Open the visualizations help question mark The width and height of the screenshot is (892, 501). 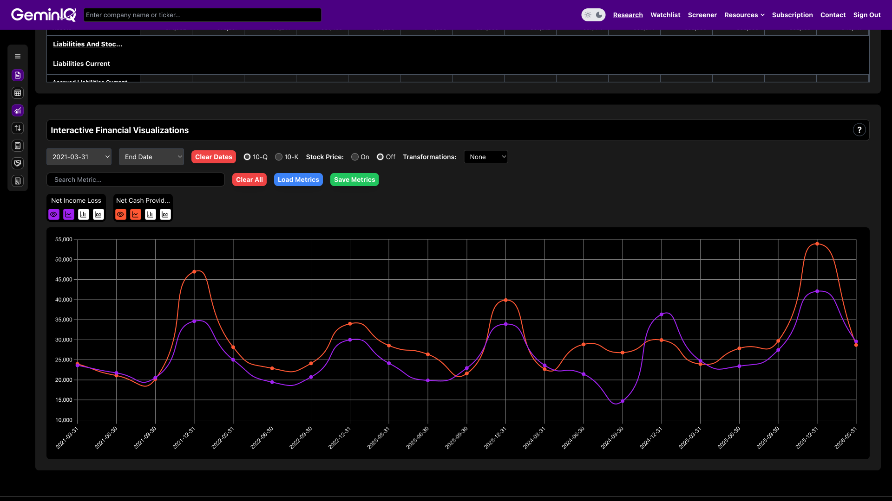point(859,130)
